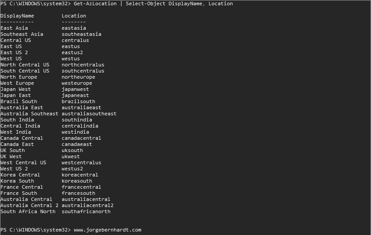Click the North Central US entry
371x235 pixels.
[x=25, y=65]
